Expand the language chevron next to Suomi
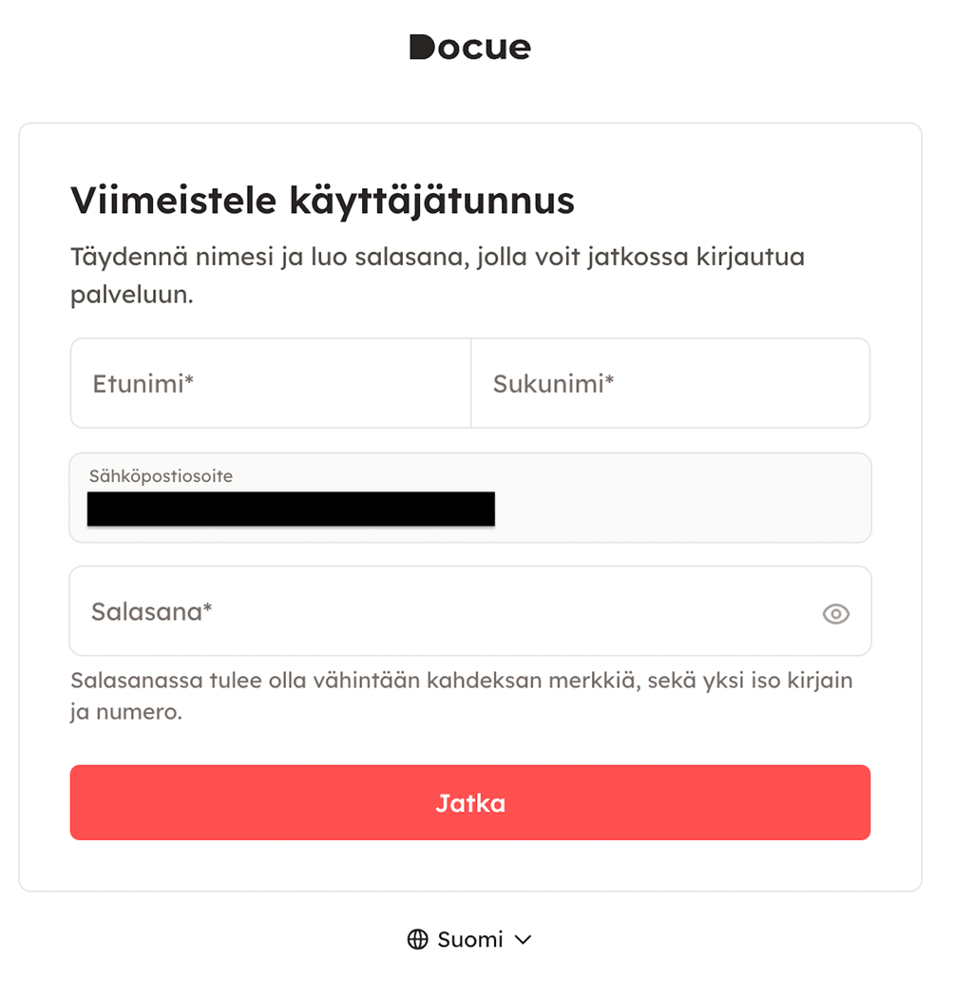954x981 pixels. [523, 940]
